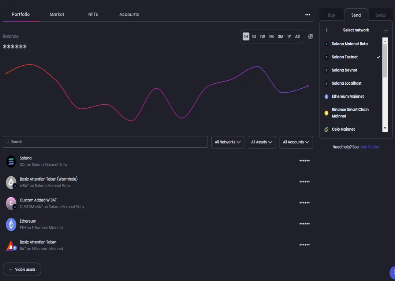Expand the All Networks dropdown
Screen dimensions: 395x281
(x=228, y=142)
